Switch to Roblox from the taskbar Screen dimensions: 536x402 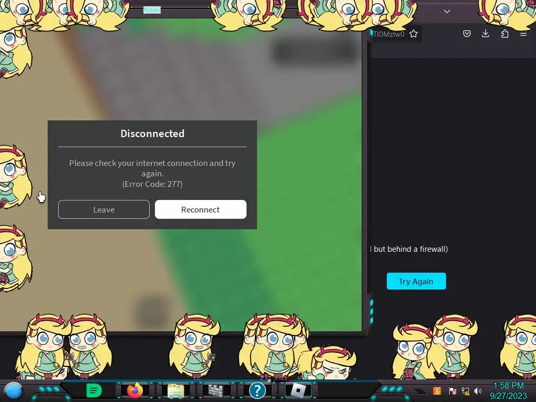pos(298,390)
